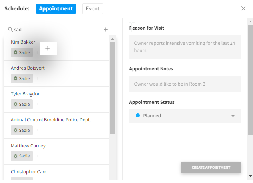The height and width of the screenshot is (183, 253).
Task: Switch to the Event tab
Action: [x=93, y=8]
